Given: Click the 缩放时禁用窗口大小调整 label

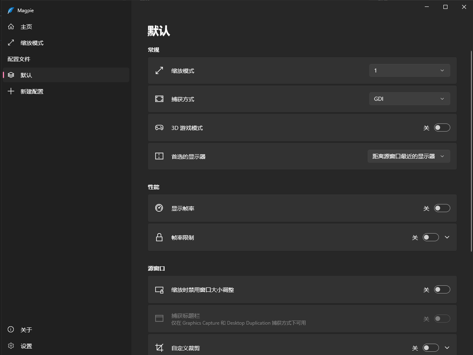Looking at the screenshot, I should coord(203,290).
